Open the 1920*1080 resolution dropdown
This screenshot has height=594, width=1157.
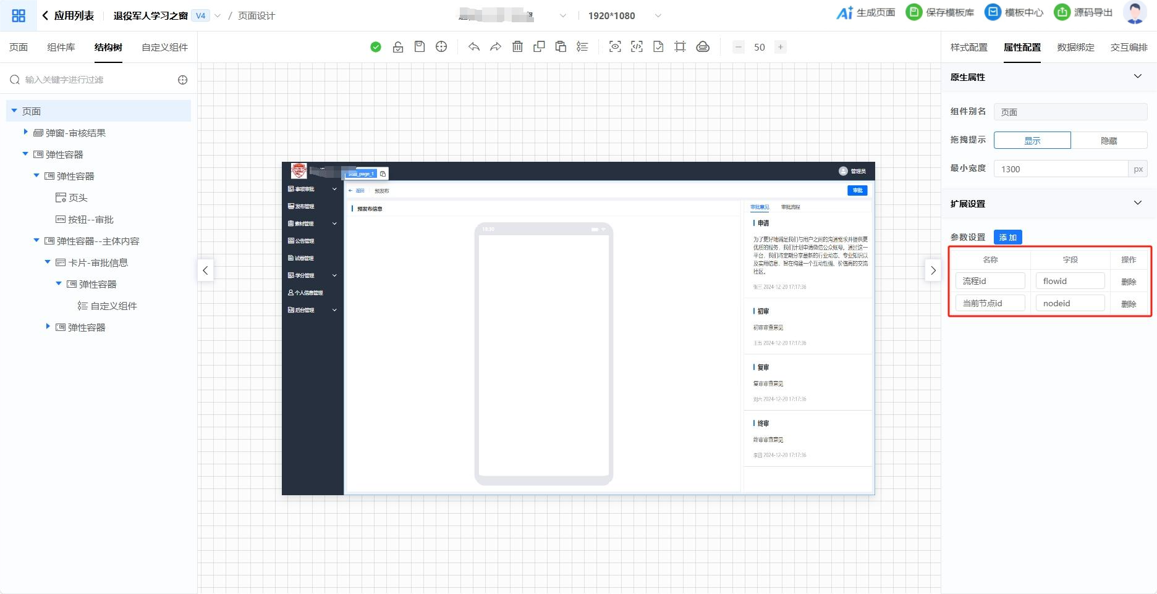click(x=658, y=15)
